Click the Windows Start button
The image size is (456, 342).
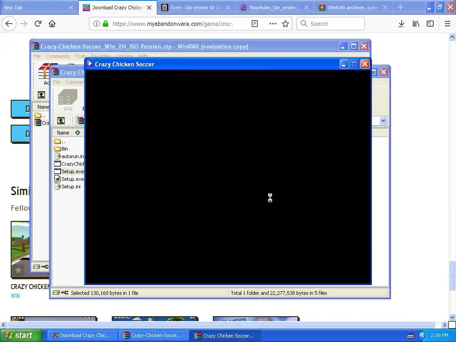21,336
